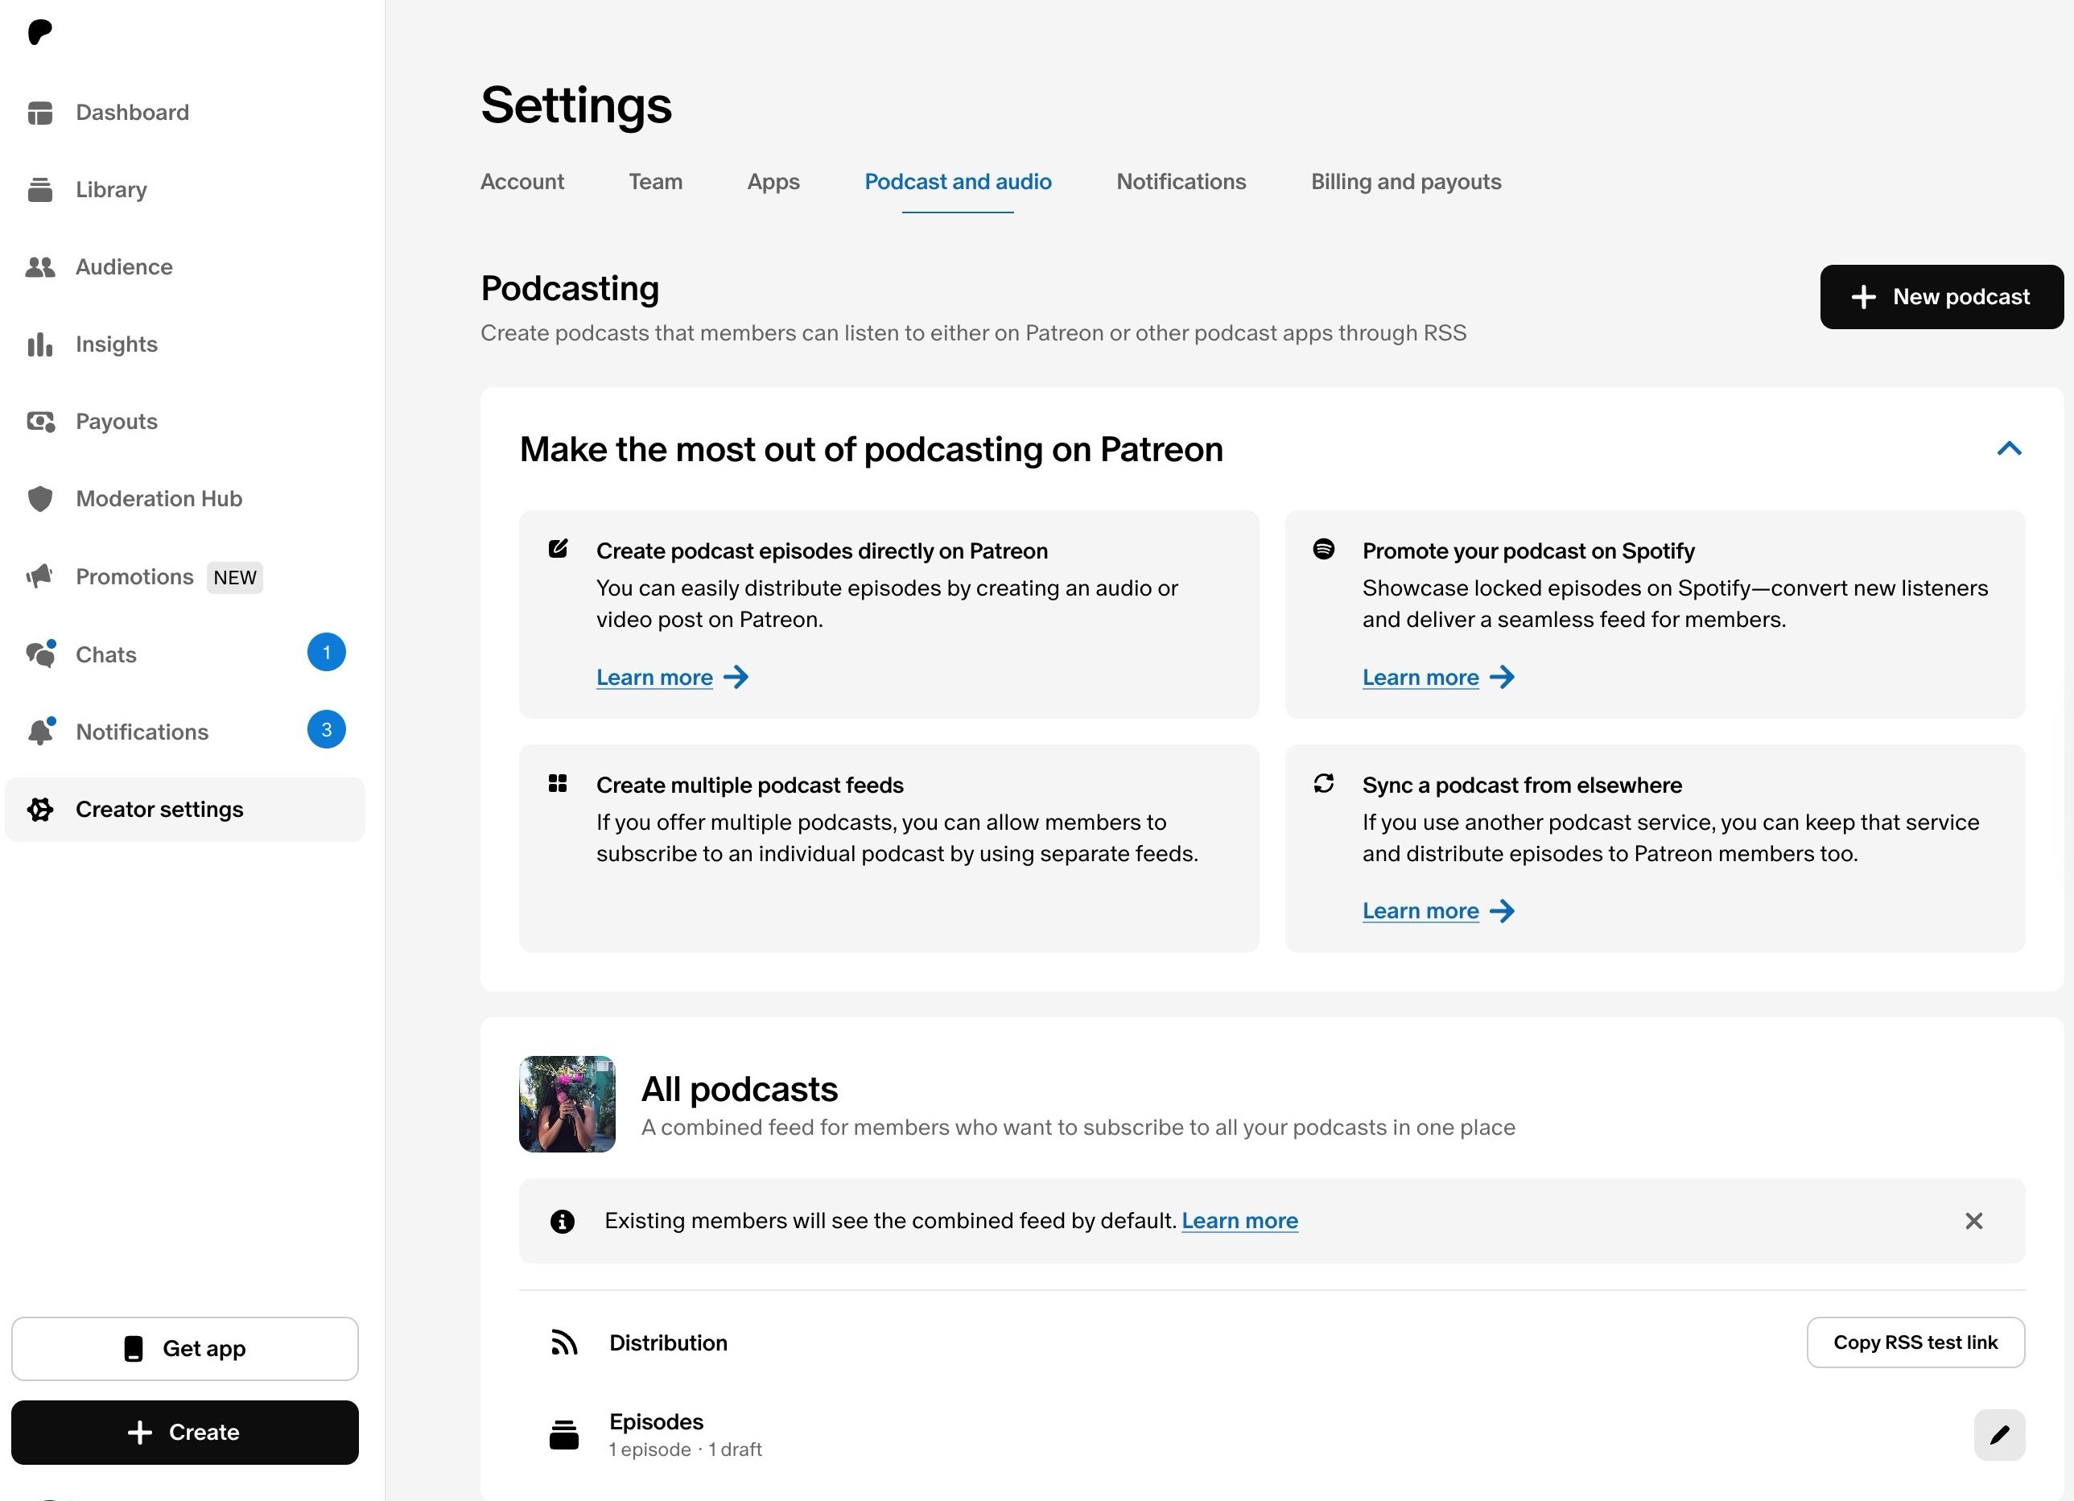Click the Get app button
Viewport: 2074px width, 1501px height.
(185, 1349)
